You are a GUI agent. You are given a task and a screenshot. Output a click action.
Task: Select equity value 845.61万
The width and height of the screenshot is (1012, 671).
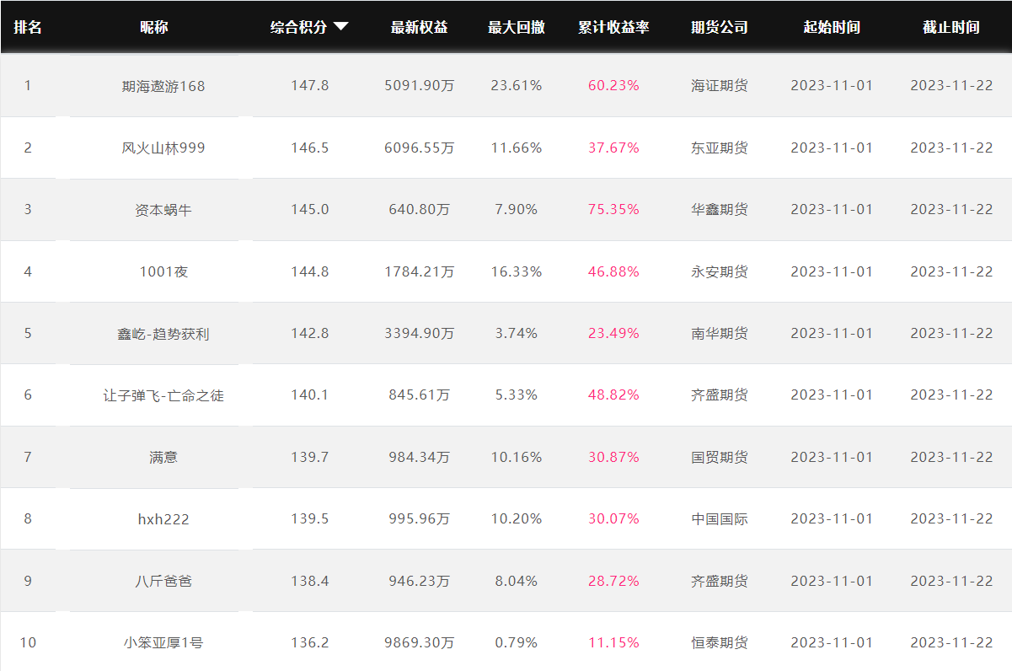pyautogui.click(x=419, y=395)
